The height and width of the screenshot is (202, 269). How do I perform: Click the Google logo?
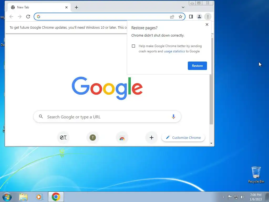coord(107,88)
